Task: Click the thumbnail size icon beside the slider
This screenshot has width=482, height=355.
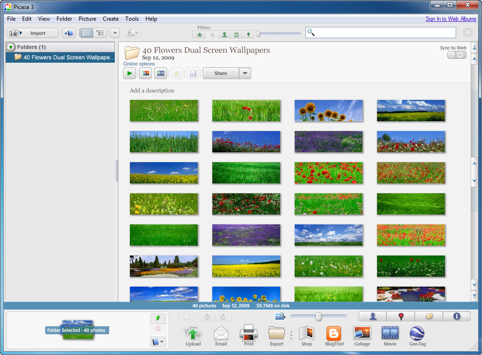Action: [280, 316]
